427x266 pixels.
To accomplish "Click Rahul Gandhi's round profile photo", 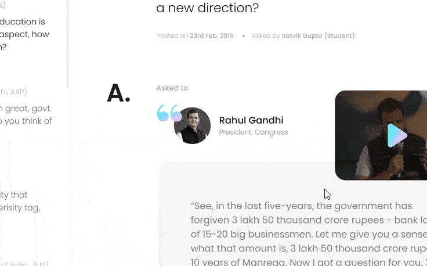I will pyautogui.click(x=192, y=125).
